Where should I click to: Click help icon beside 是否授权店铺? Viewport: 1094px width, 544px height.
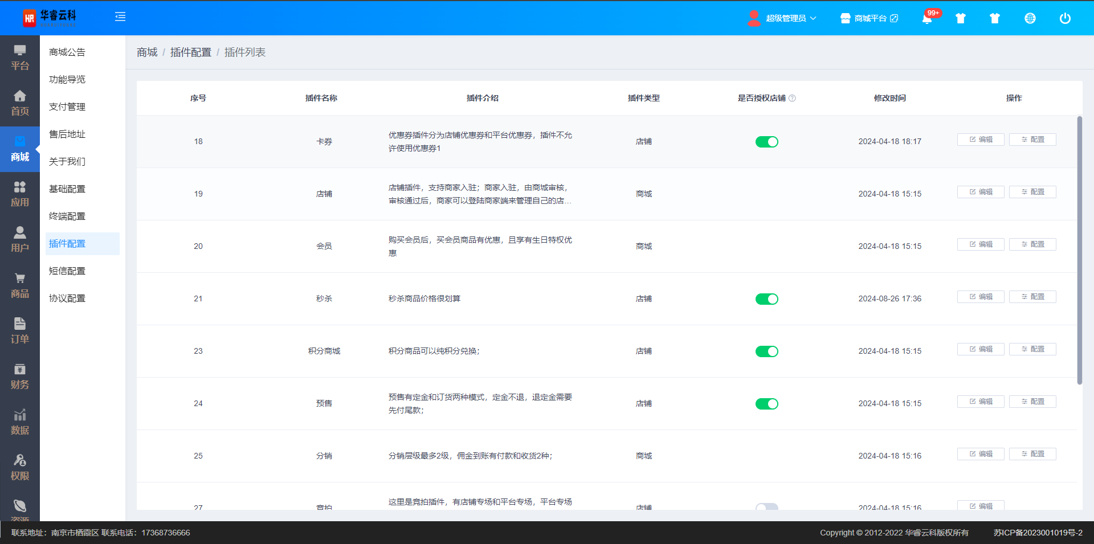click(792, 99)
